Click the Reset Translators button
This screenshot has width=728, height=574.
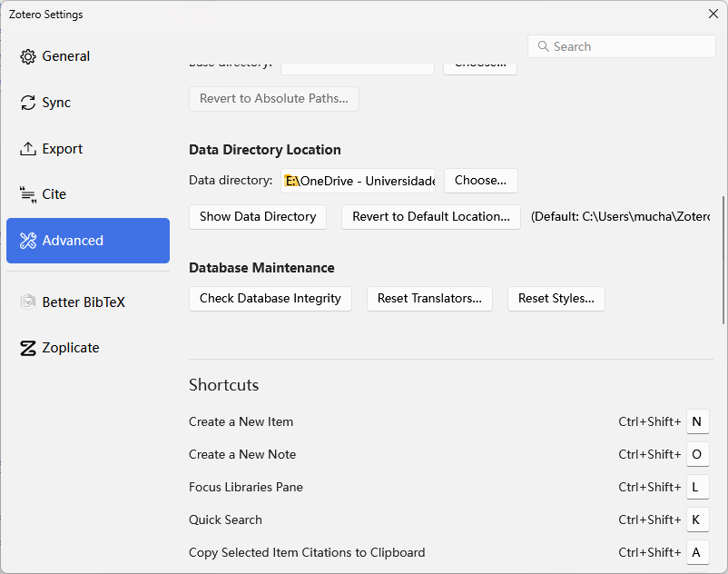coord(429,298)
